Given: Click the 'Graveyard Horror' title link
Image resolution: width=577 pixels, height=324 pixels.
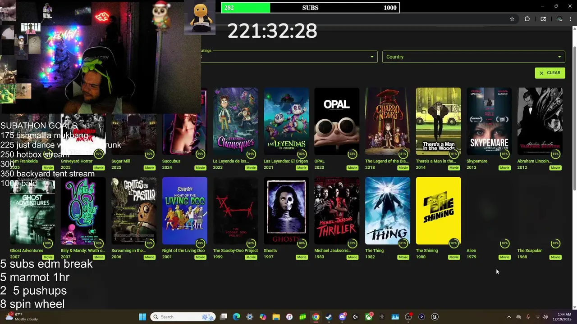Looking at the screenshot, I should click(77, 161).
